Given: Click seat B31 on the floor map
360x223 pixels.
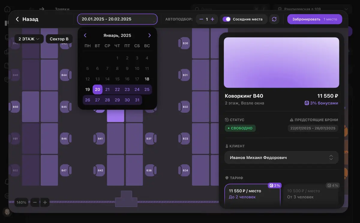Looking at the screenshot, I should tap(184, 75).
